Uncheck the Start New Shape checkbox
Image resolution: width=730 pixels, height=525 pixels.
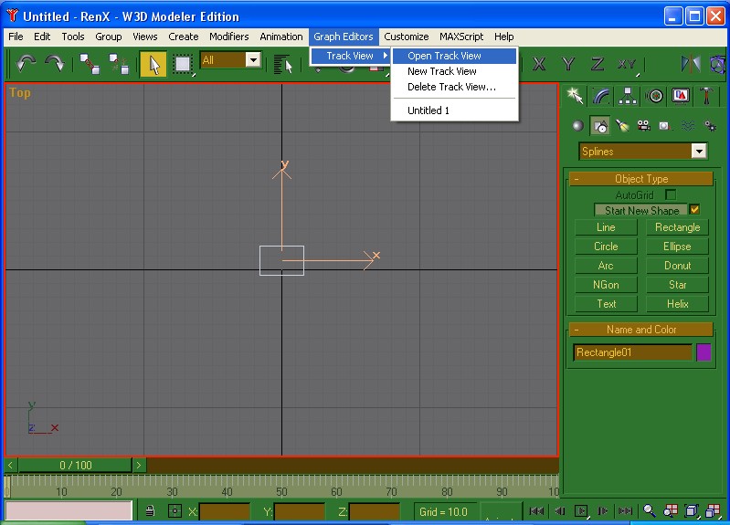point(694,209)
